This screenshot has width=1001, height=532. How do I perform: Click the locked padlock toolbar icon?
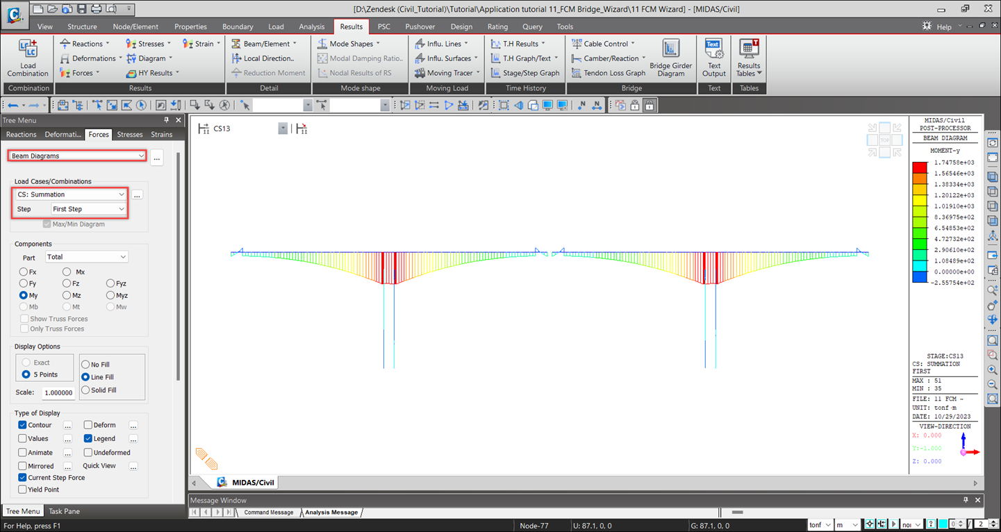pos(650,106)
